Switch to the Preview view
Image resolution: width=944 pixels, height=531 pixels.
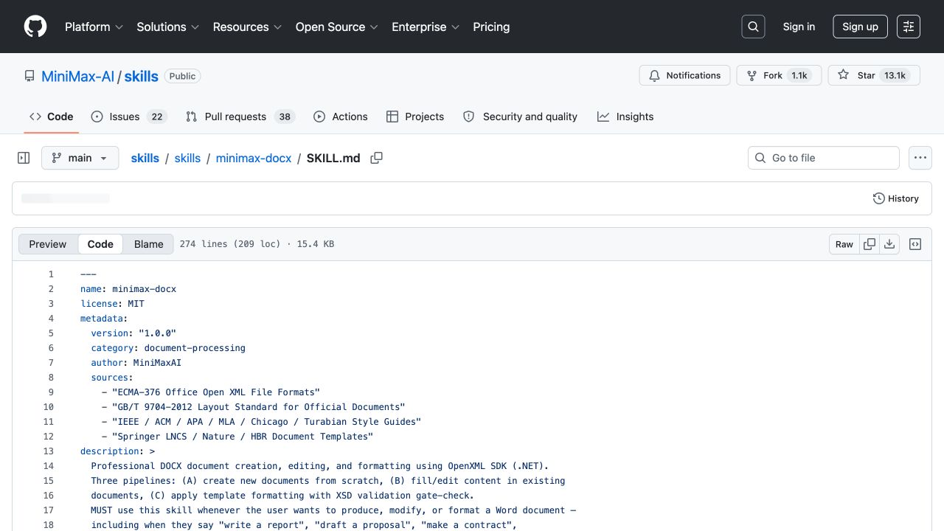tap(48, 244)
